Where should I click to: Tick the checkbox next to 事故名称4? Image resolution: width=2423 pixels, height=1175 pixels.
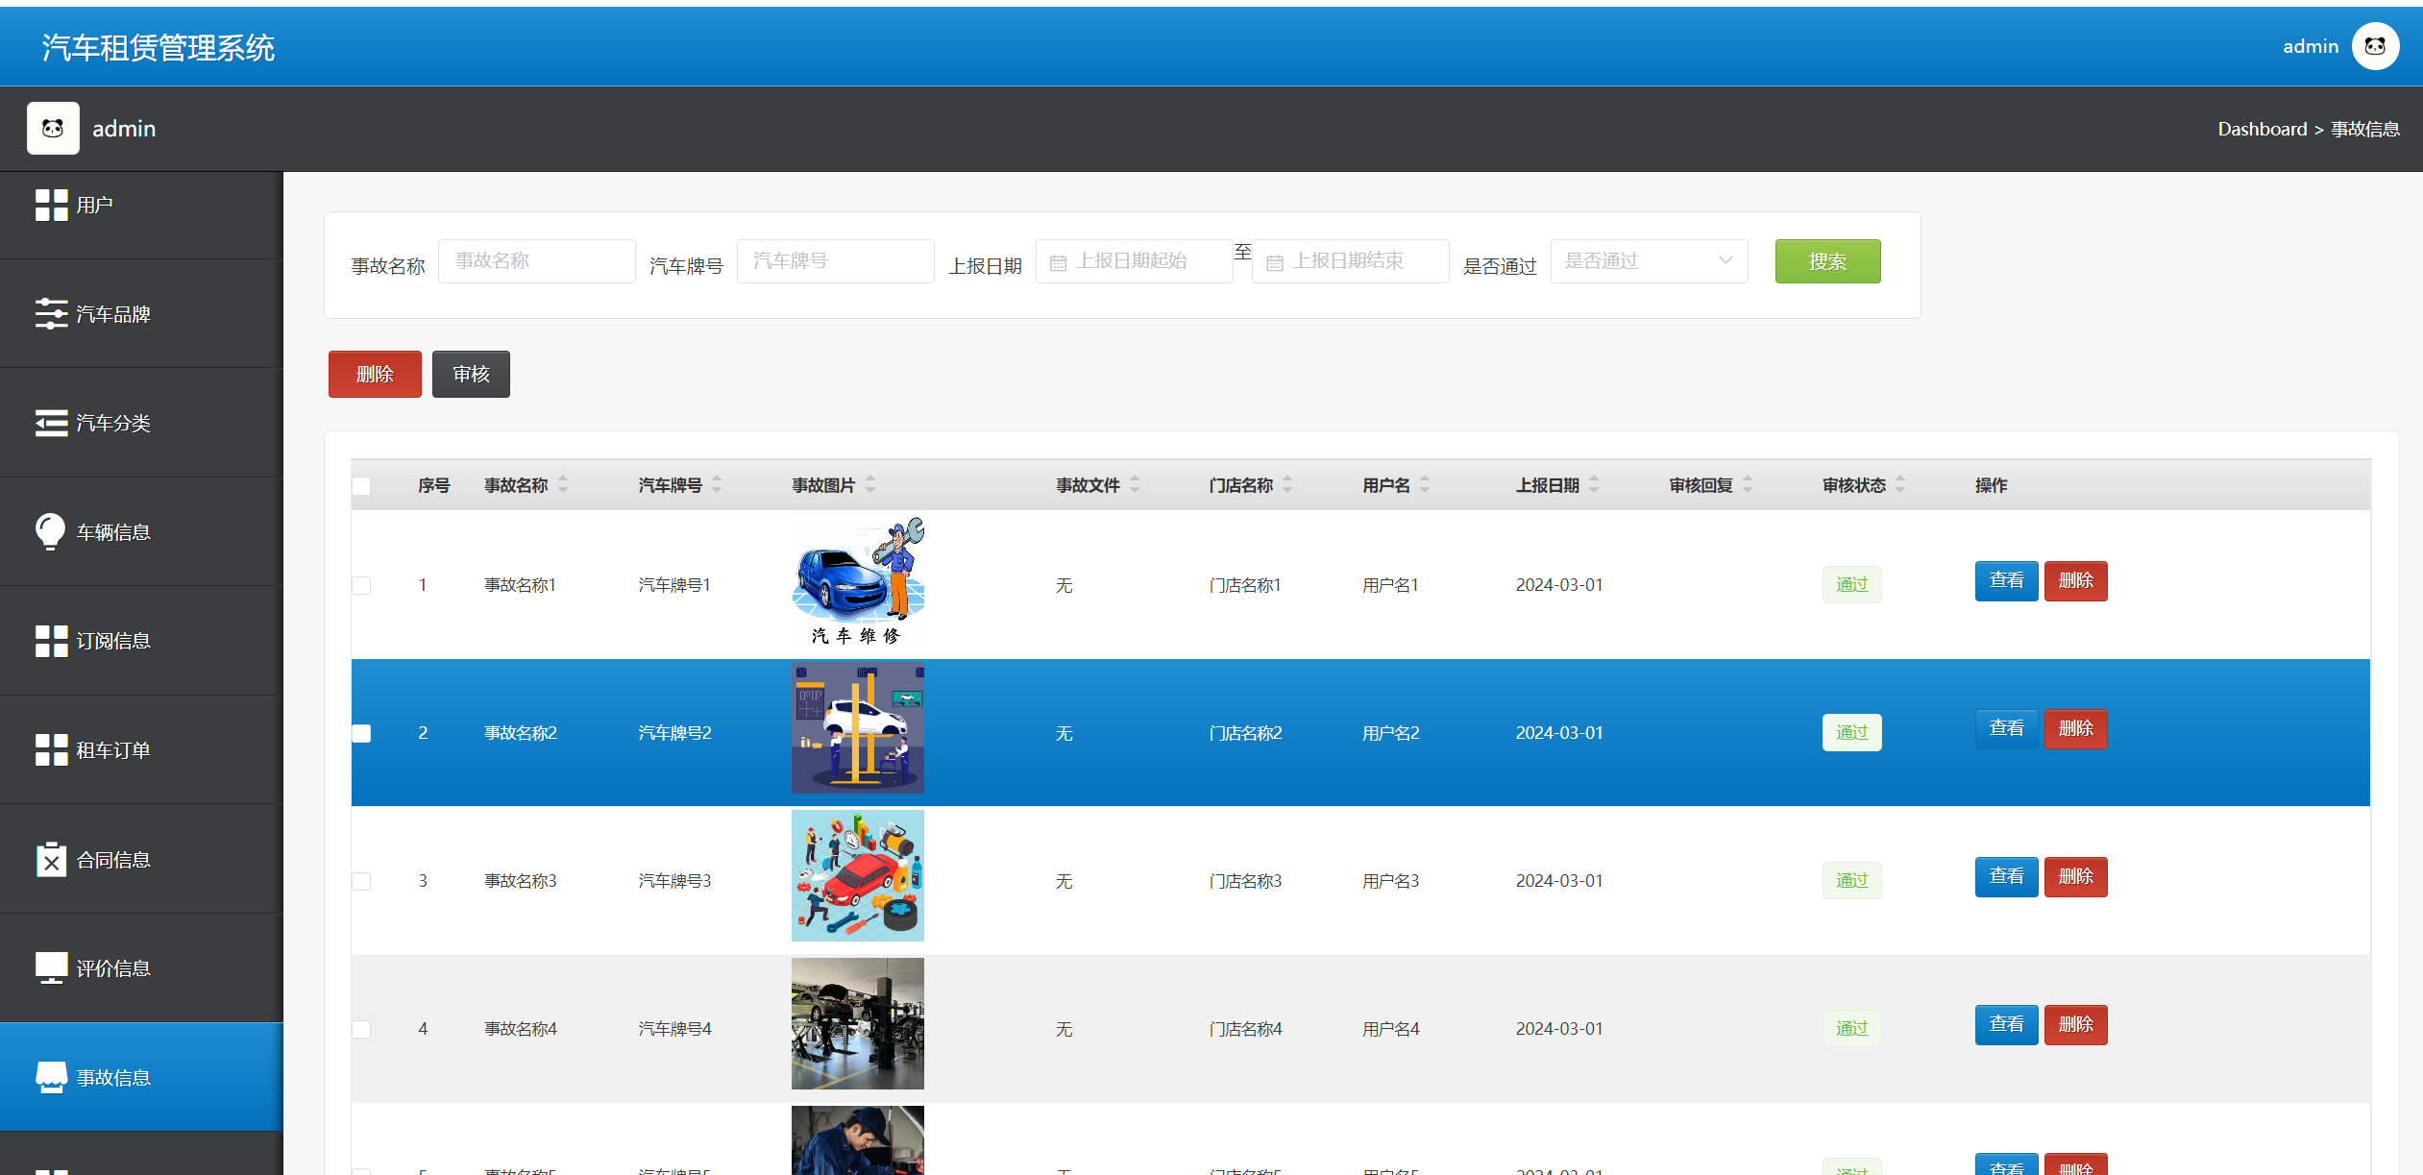click(362, 1028)
